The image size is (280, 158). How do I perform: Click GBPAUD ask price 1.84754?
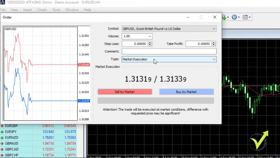pyautogui.click(x=70, y=144)
